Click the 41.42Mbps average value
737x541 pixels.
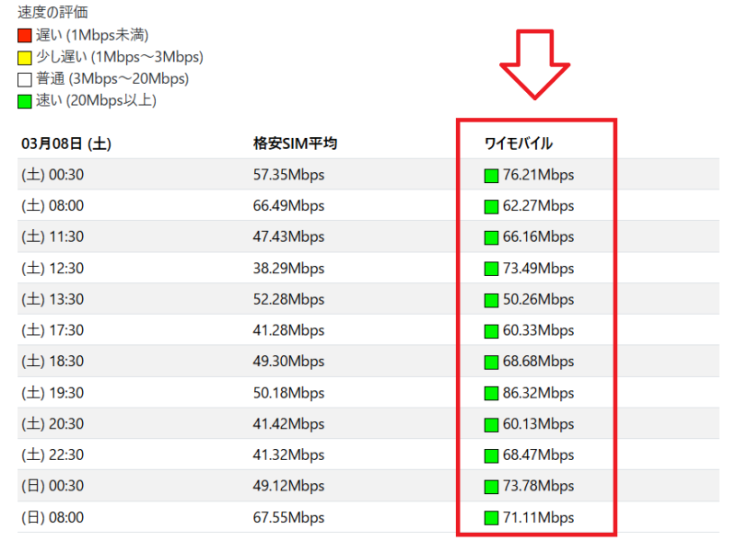(x=288, y=423)
